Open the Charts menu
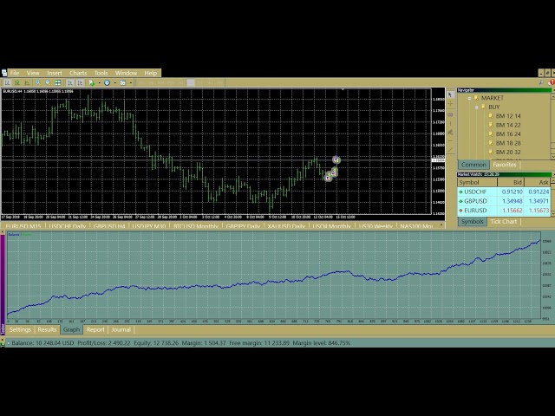Viewport: 555px width, 416px height. [x=78, y=73]
